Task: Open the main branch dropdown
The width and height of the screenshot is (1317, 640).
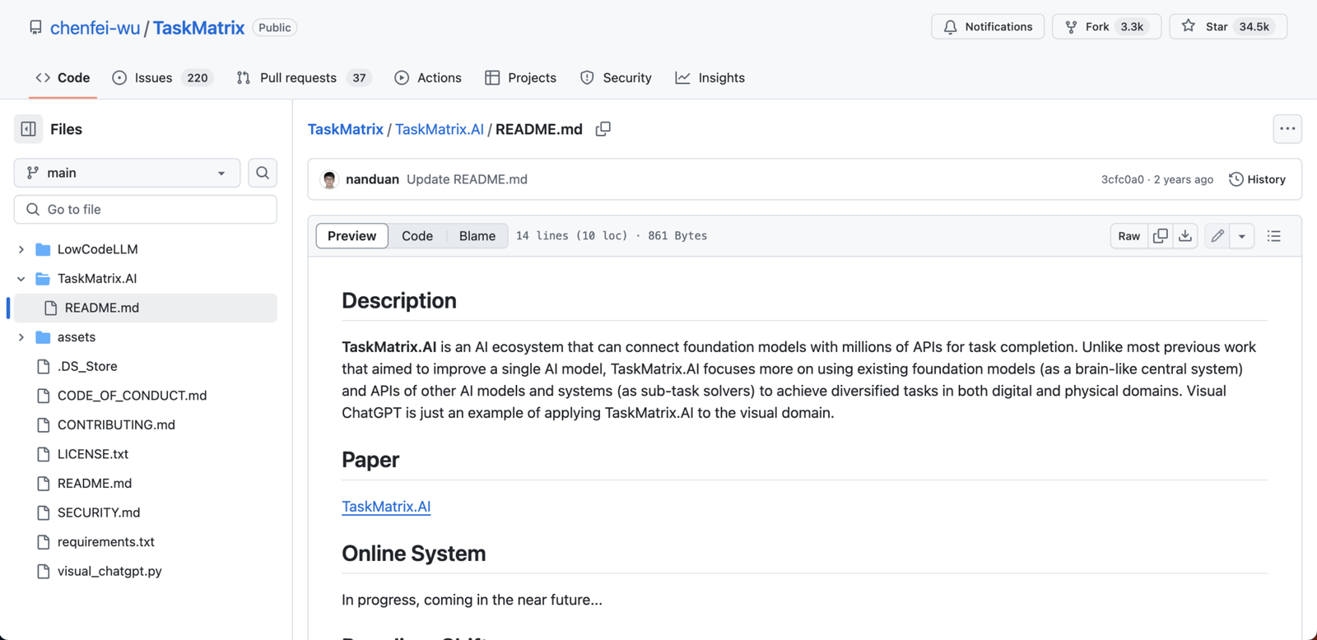Action: [127, 173]
